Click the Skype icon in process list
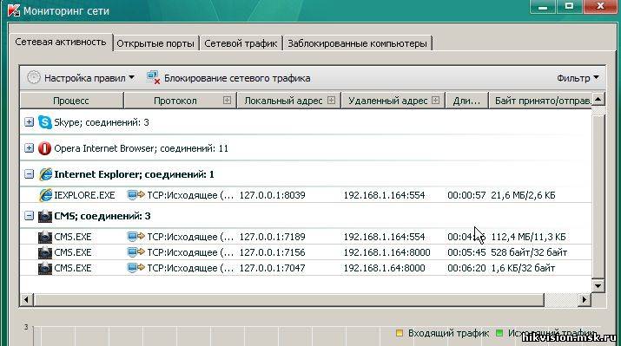 tap(45, 122)
